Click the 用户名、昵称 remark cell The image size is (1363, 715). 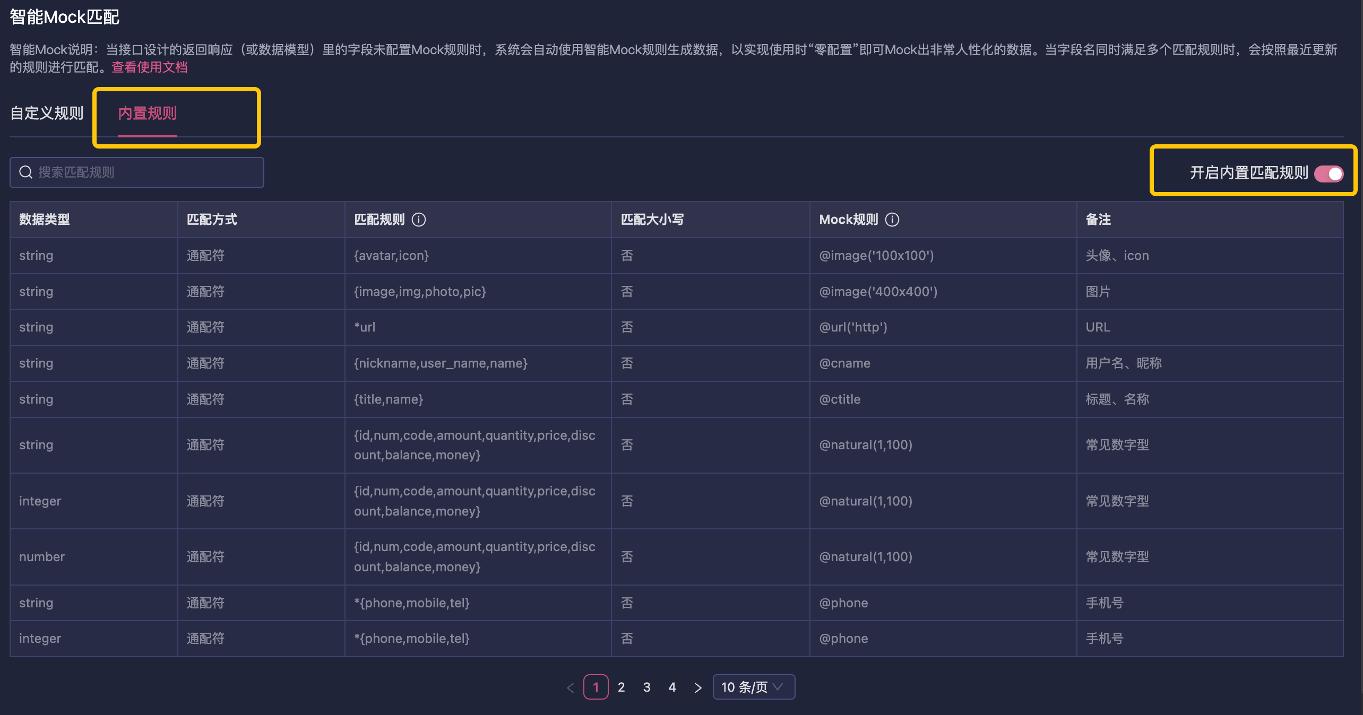tap(1210, 363)
